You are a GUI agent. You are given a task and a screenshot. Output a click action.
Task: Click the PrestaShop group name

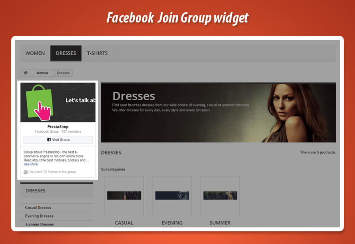coord(58,126)
